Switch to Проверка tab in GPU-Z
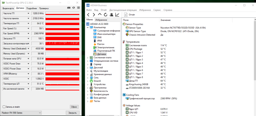256x116 pixels. (x=44, y=8)
